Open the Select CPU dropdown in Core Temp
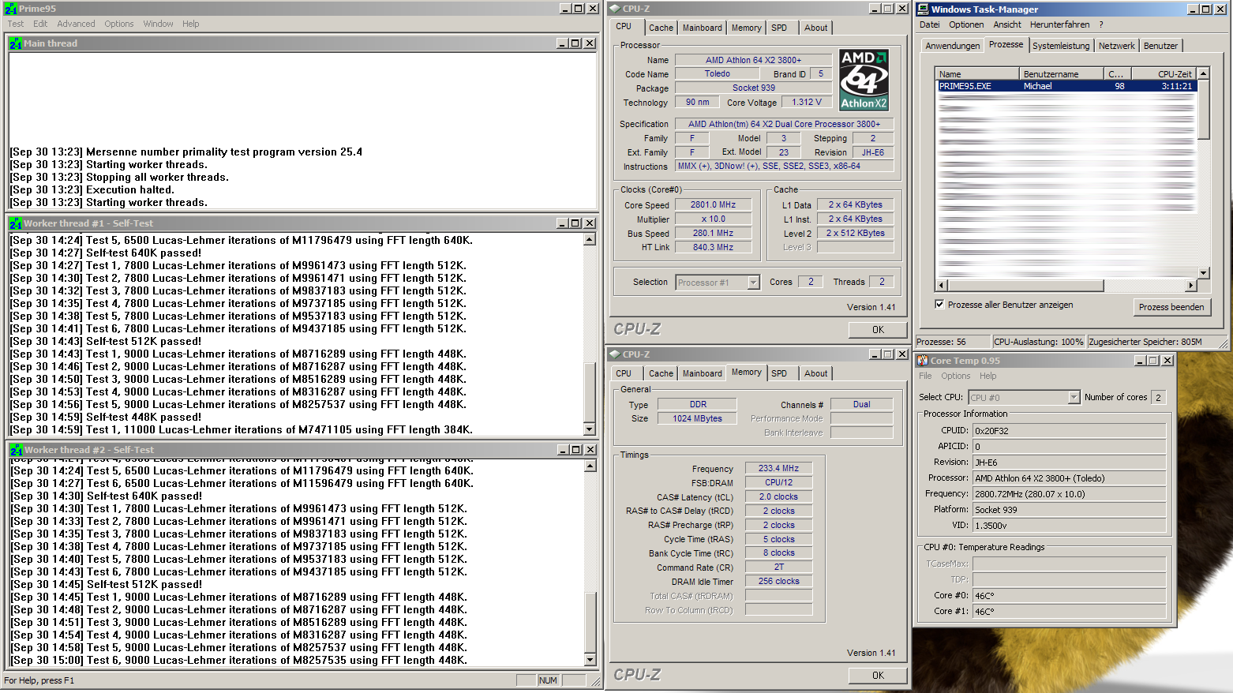 pyautogui.click(x=1074, y=398)
